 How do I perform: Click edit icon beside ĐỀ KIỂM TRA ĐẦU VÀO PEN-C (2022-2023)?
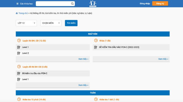pos(96,47)
